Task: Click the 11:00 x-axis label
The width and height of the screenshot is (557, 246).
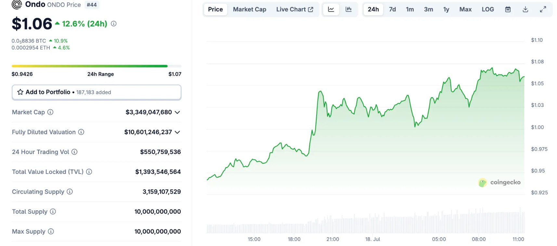Action: [x=518, y=239]
